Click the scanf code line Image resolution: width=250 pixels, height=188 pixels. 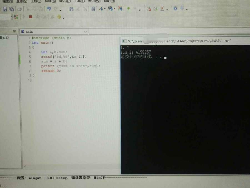tap(64, 57)
